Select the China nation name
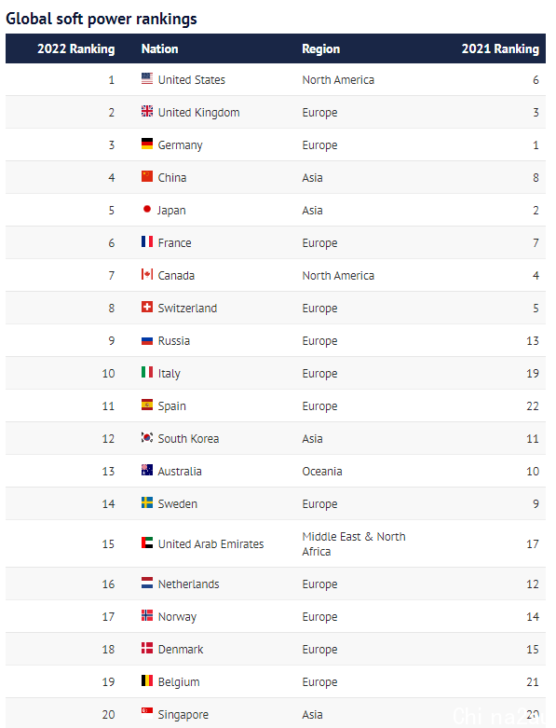This screenshot has width=556, height=728. tap(172, 178)
